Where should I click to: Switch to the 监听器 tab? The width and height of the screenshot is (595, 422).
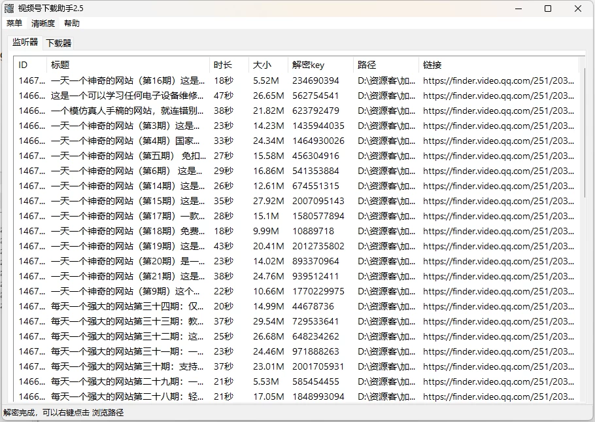pyautogui.click(x=25, y=43)
